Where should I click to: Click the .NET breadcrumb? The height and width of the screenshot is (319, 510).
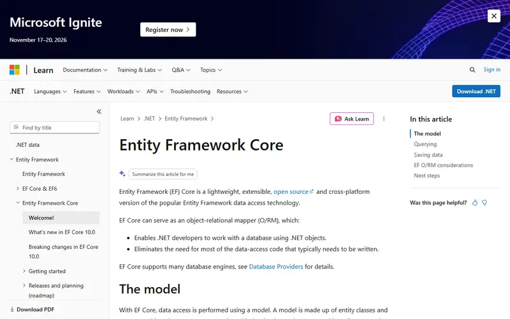[149, 119]
